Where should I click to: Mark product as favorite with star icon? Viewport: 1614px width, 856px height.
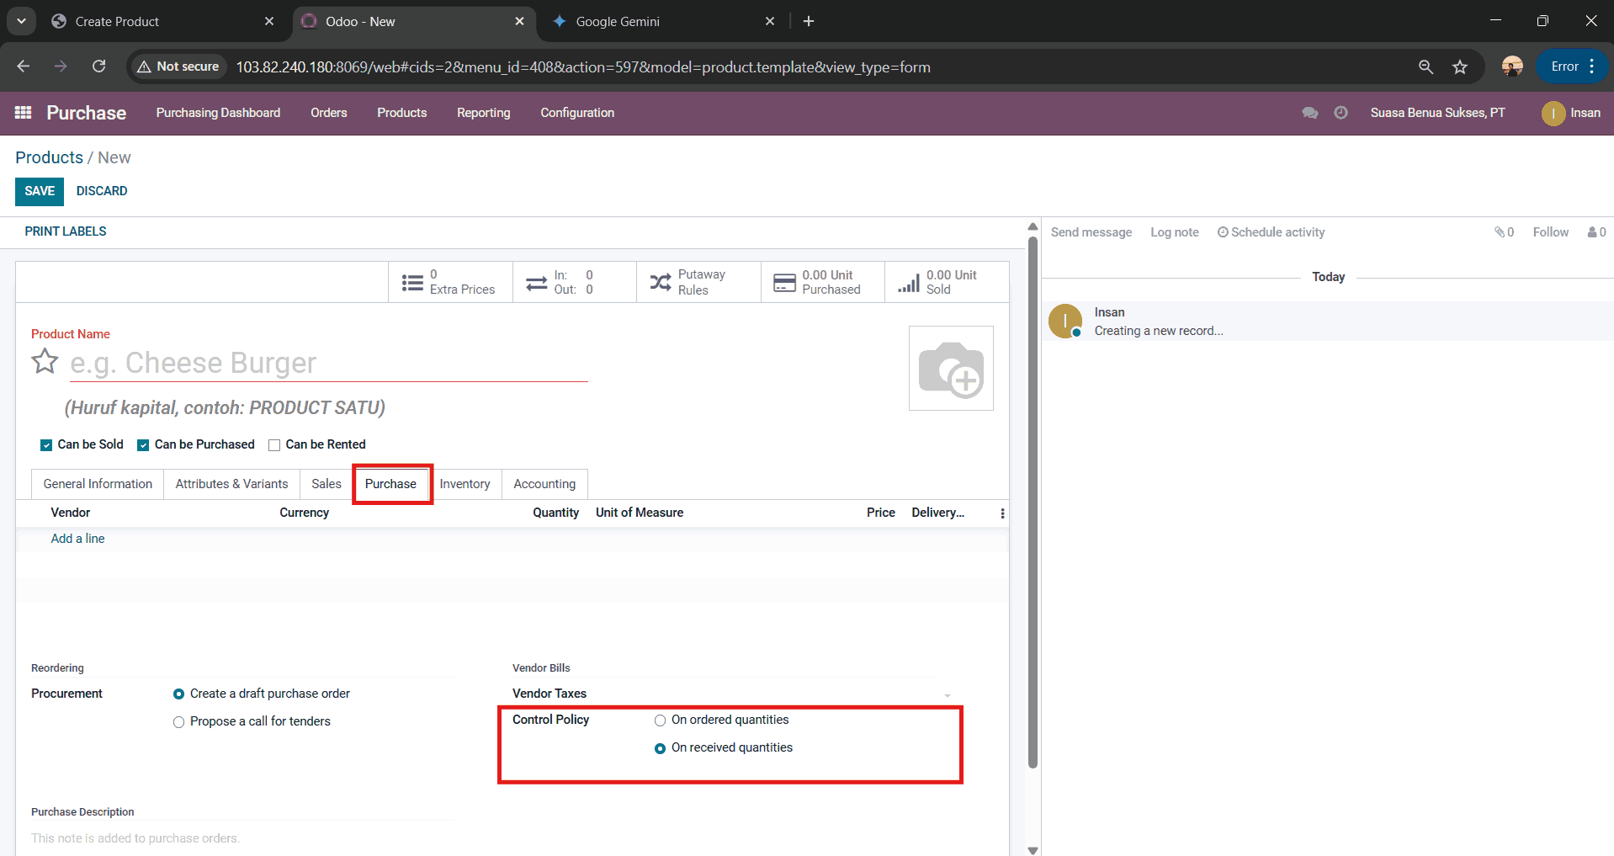pos(45,362)
